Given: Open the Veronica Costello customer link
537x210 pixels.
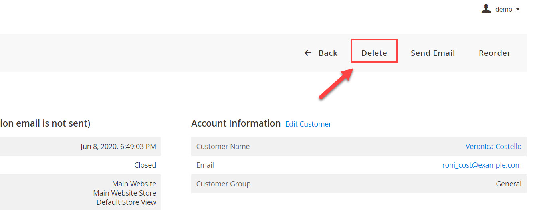Looking at the screenshot, I should tap(493, 146).
